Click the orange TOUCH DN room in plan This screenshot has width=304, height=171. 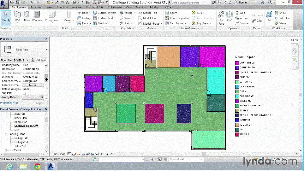pyautogui.click(x=169, y=57)
